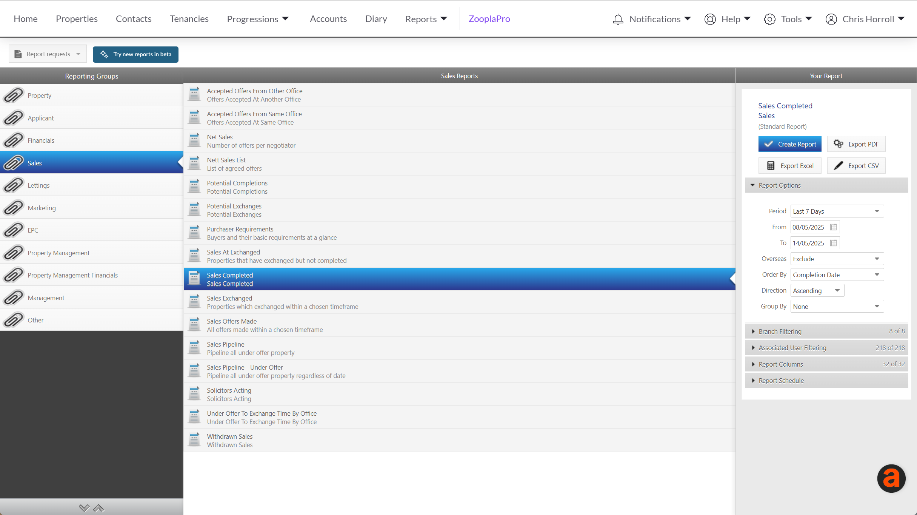Click the report icon beside Sales Exchanged
The height and width of the screenshot is (515, 917).
tap(194, 302)
